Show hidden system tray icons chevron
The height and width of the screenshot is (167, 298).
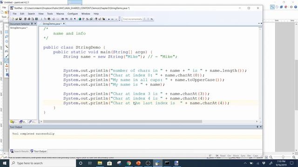point(245,163)
